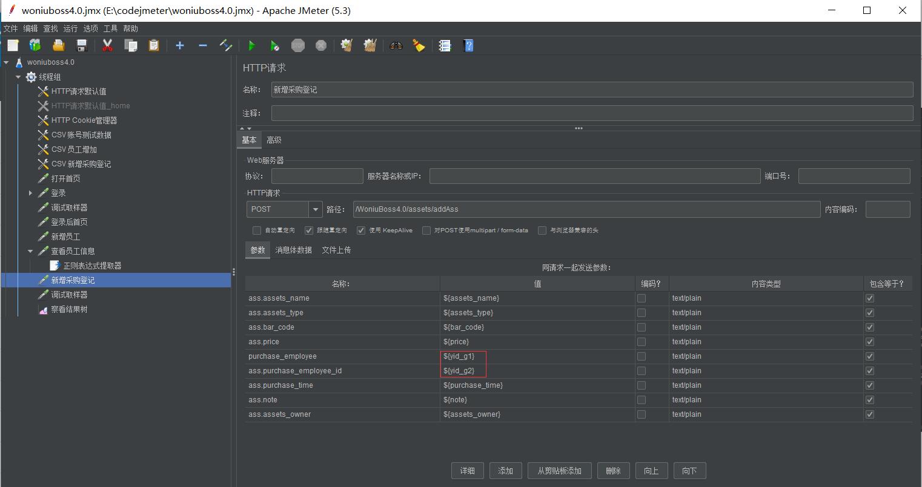
Task: Uncheck 包含等于 for ass.note row
Action: (x=870, y=400)
